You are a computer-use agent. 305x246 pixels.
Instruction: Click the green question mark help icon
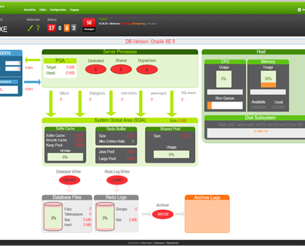38,28
